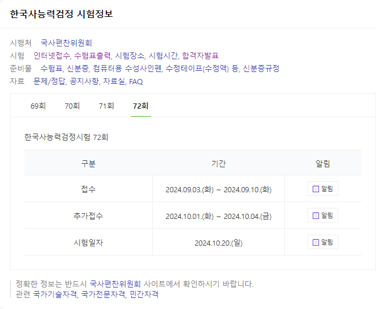Open the 인터넷접수 link
The height and width of the screenshot is (309, 376).
(x=52, y=56)
